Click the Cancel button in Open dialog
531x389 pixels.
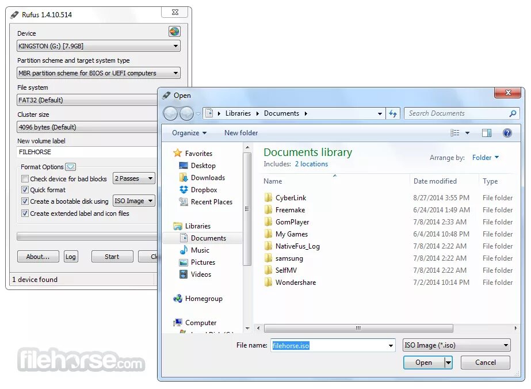point(486,363)
